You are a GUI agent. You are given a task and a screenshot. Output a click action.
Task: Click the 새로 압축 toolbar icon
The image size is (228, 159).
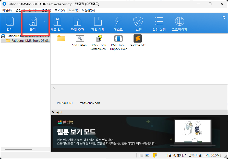57,23
